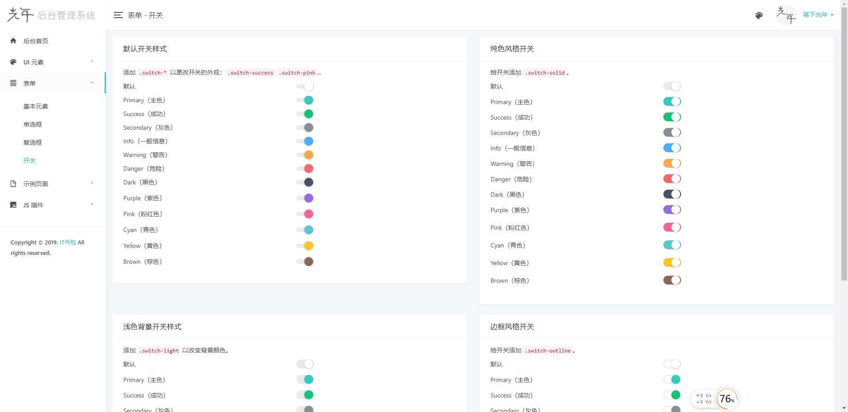Collapse the 表单 submenu chevron

pos(92,82)
